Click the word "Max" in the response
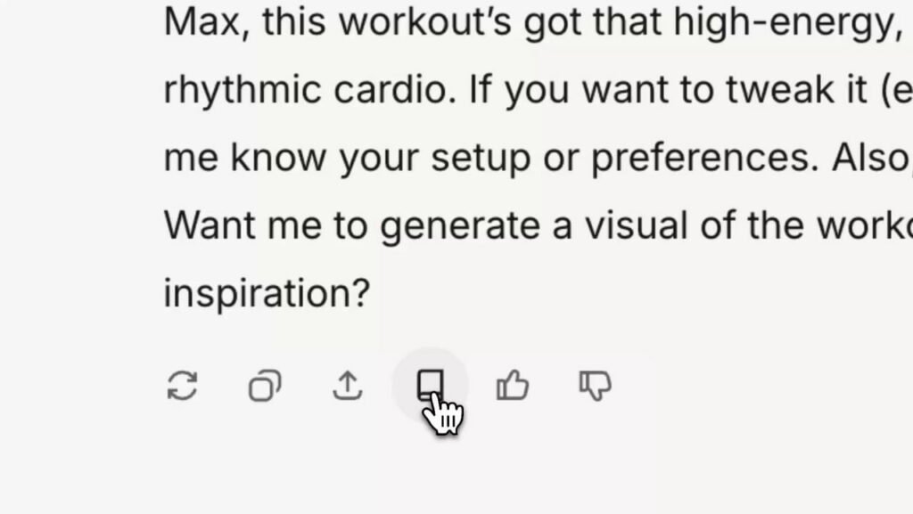Viewport: 913px width, 514px height. click(200, 22)
